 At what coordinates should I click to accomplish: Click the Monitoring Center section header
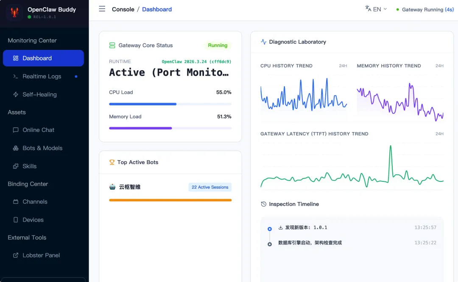32,41
